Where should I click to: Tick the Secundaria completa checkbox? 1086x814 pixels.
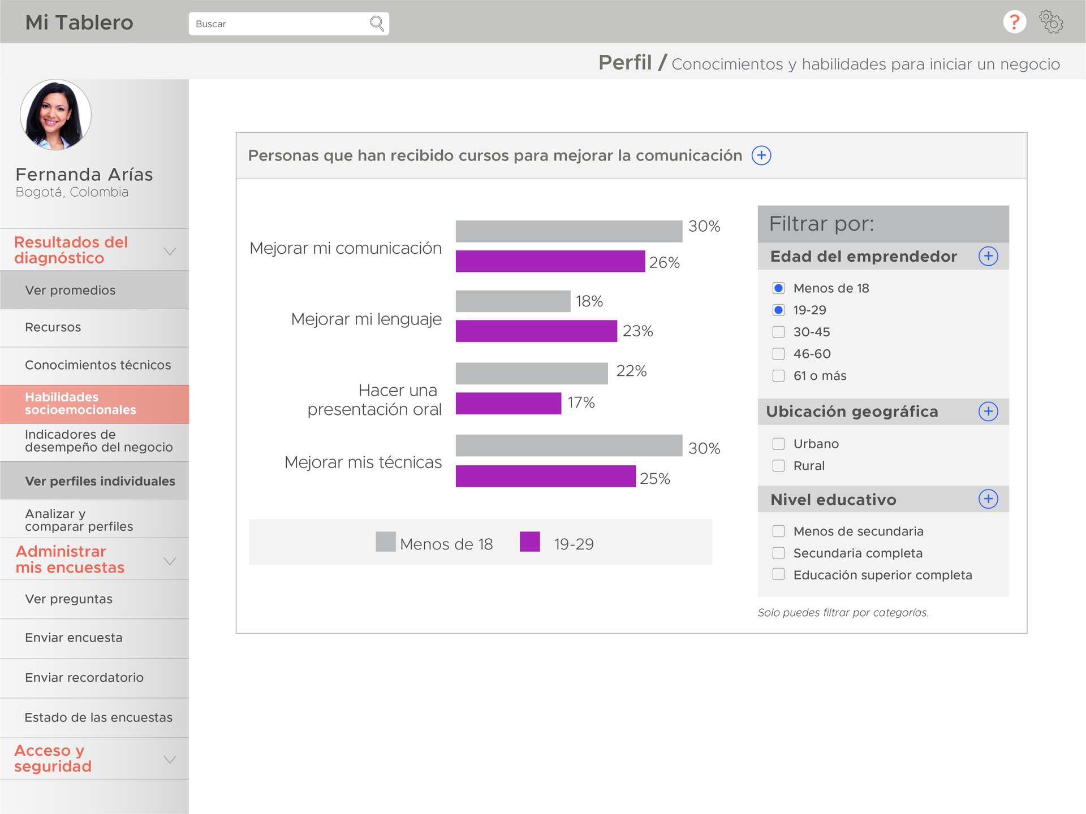(x=779, y=553)
